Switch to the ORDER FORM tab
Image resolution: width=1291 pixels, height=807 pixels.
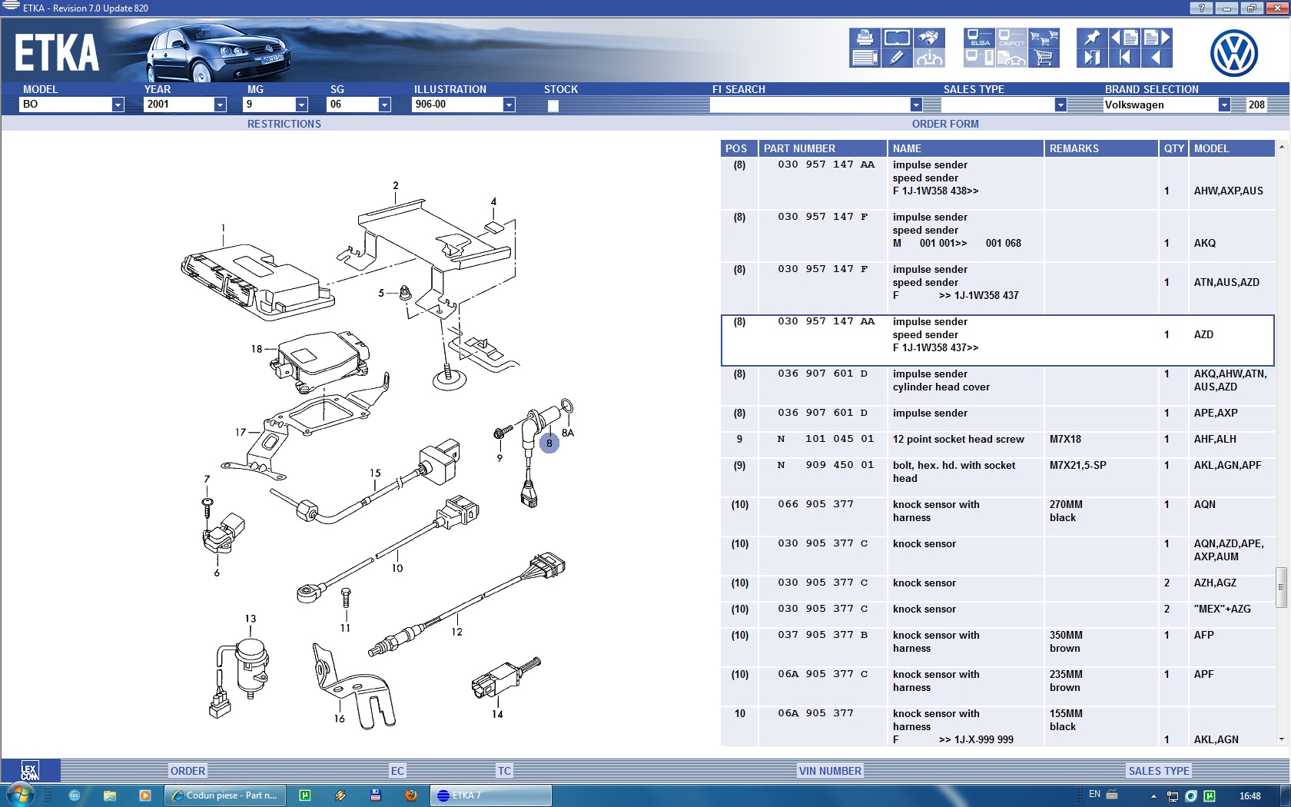pos(945,124)
